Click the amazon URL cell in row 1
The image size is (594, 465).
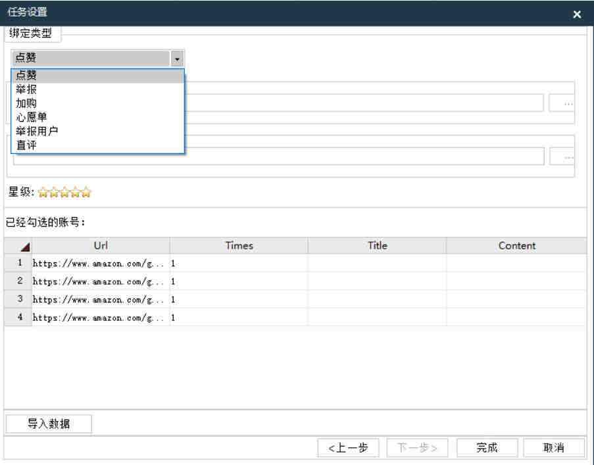tap(101, 264)
